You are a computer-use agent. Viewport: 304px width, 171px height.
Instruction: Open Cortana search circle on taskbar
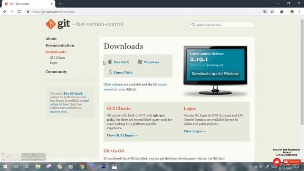click(16, 167)
